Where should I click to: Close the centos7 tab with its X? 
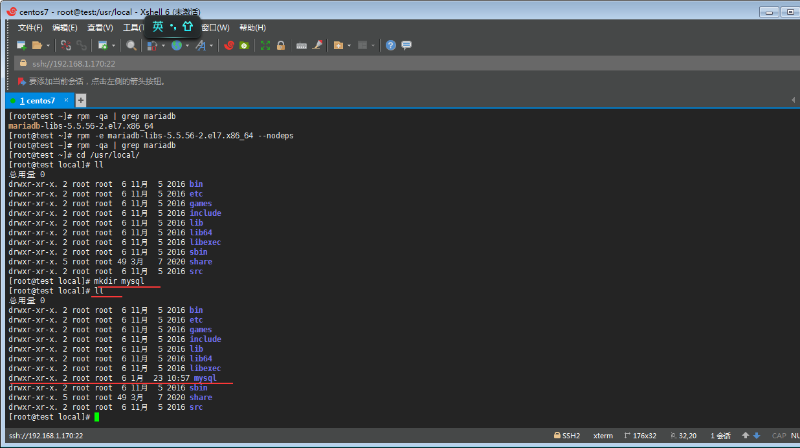point(66,100)
